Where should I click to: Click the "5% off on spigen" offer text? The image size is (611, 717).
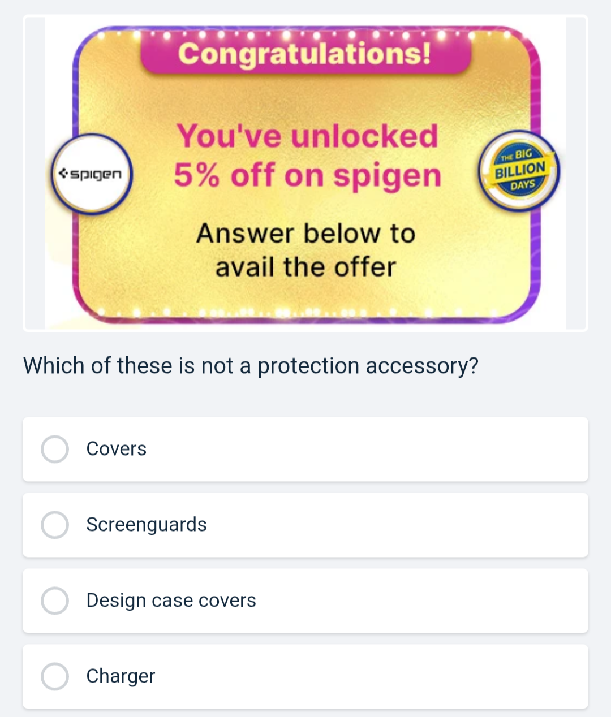pos(307,175)
